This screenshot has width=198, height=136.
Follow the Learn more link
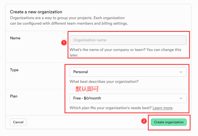(x=162, y=108)
